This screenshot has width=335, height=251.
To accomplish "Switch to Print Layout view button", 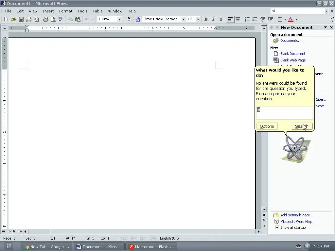I will pyautogui.click(x=15, y=231).
